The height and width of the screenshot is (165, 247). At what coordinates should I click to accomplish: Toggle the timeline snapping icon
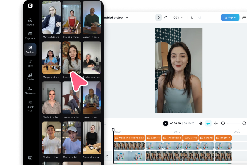208,123
